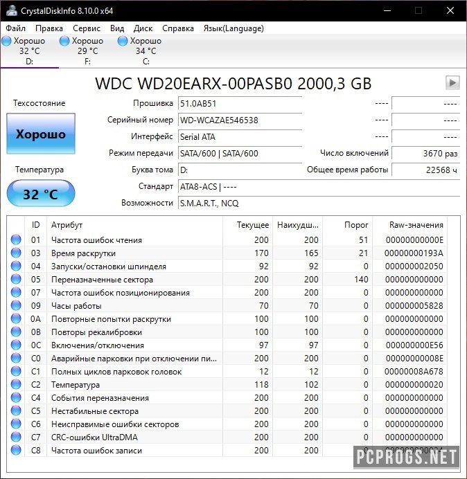This screenshot has width=467, height=479.
Task: Click the Возможности field S.M.A.R.T., NCQ
Action: 319,203
